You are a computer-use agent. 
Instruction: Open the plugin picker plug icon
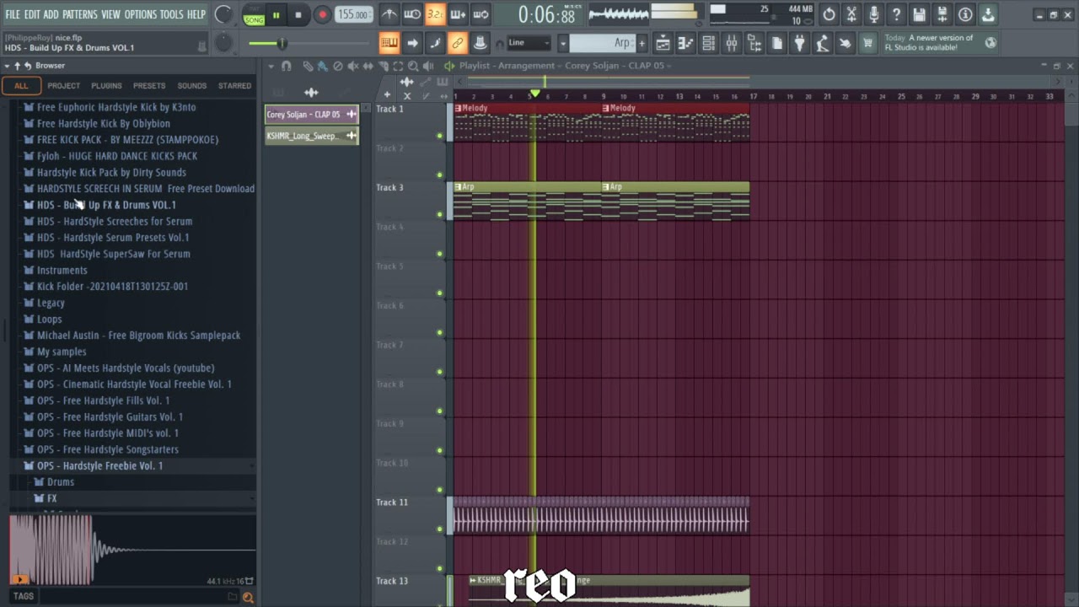(800, 43)
